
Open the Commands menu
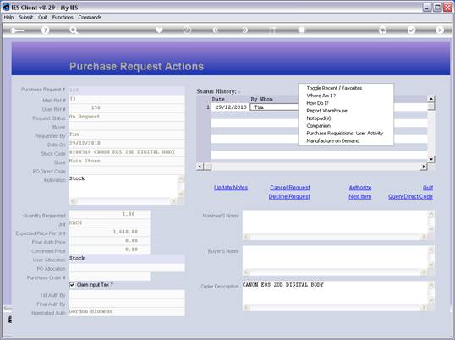pyautogui.click(x=90, y=18)
